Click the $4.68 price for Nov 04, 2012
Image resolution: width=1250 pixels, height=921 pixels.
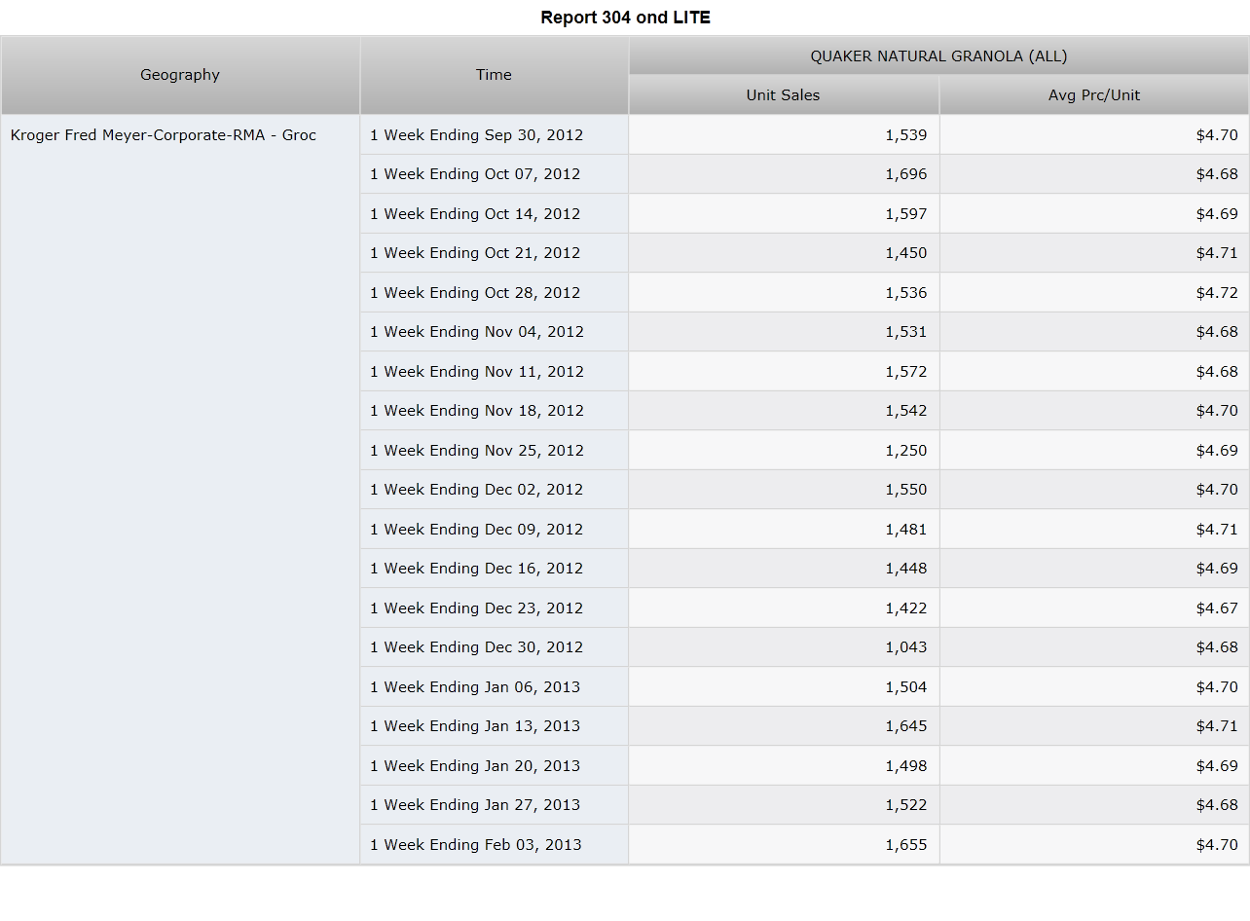(x=1217, y=332)
